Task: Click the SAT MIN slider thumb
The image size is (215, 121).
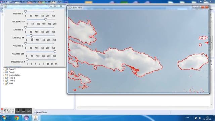Action: coord(26,28)
